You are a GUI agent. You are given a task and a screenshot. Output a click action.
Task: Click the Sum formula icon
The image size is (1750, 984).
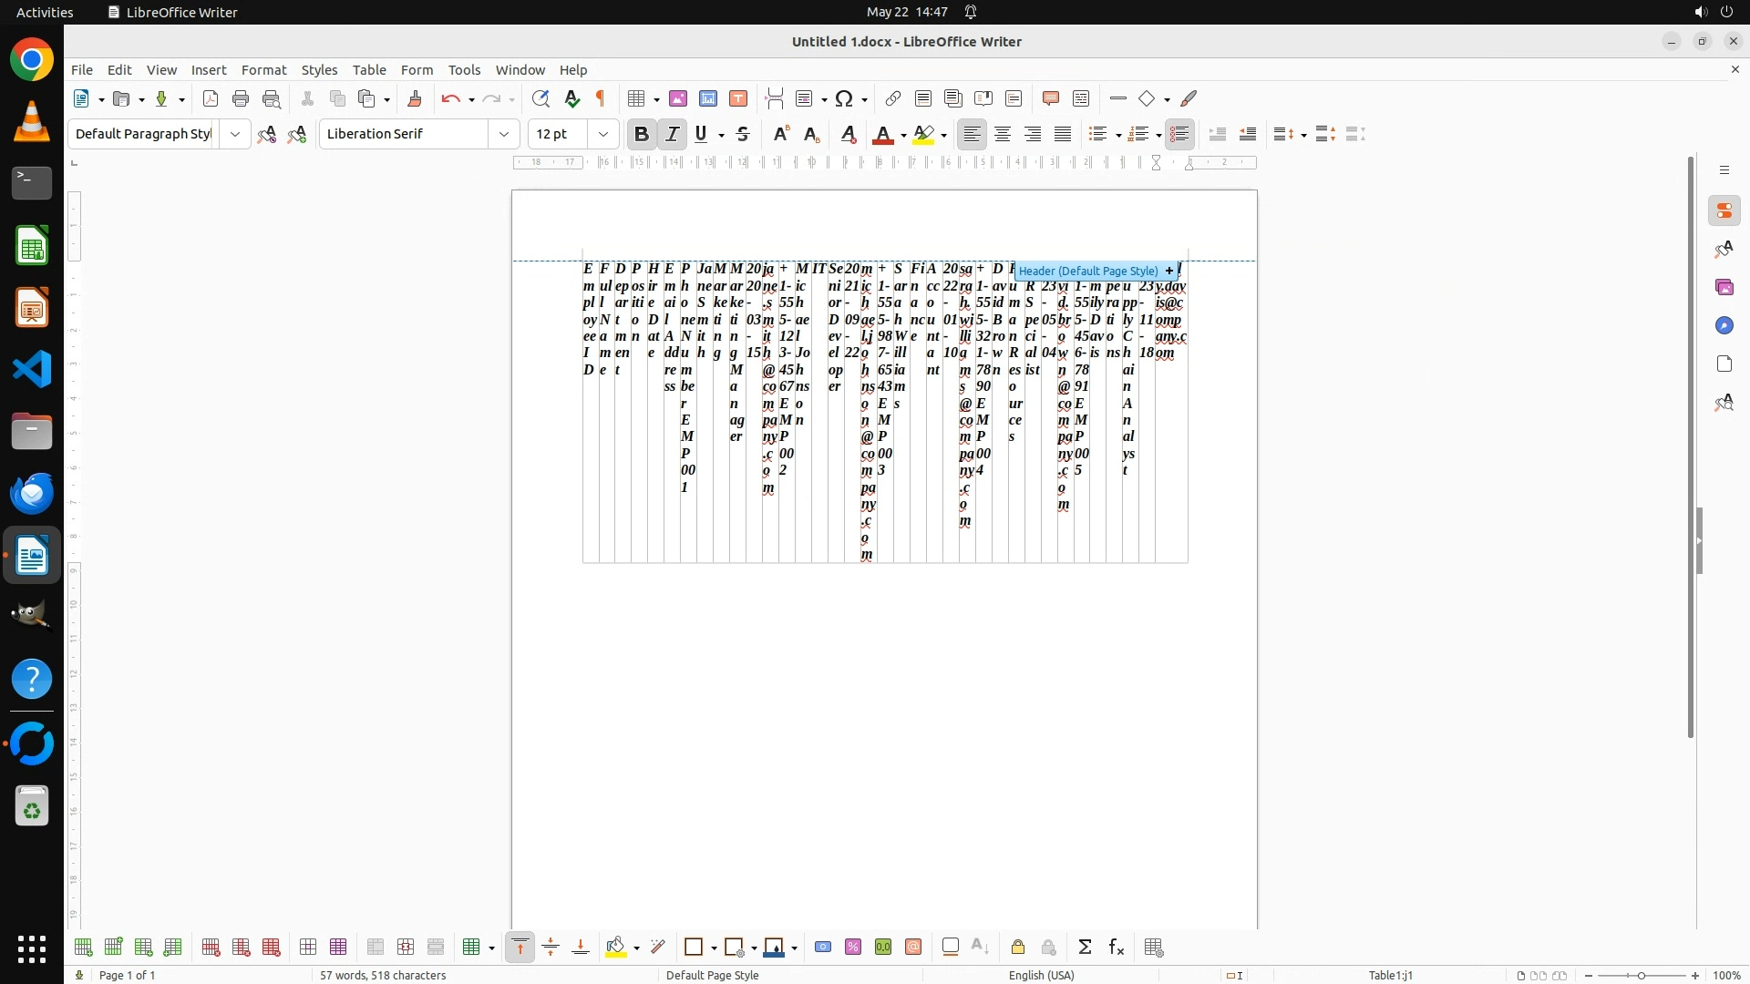click(x=1085, y=948)
